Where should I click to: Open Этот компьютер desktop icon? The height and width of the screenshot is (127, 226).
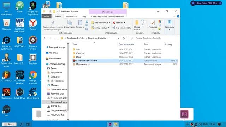6,8
